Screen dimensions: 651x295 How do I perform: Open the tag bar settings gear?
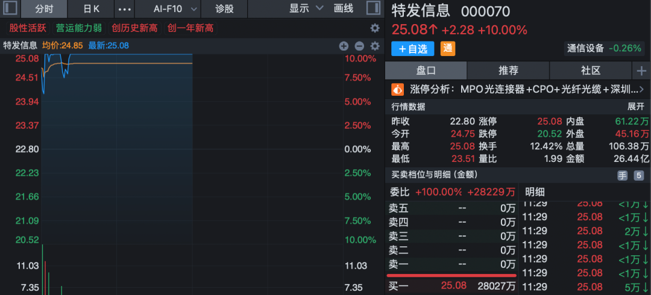click(x=375, y=28)
